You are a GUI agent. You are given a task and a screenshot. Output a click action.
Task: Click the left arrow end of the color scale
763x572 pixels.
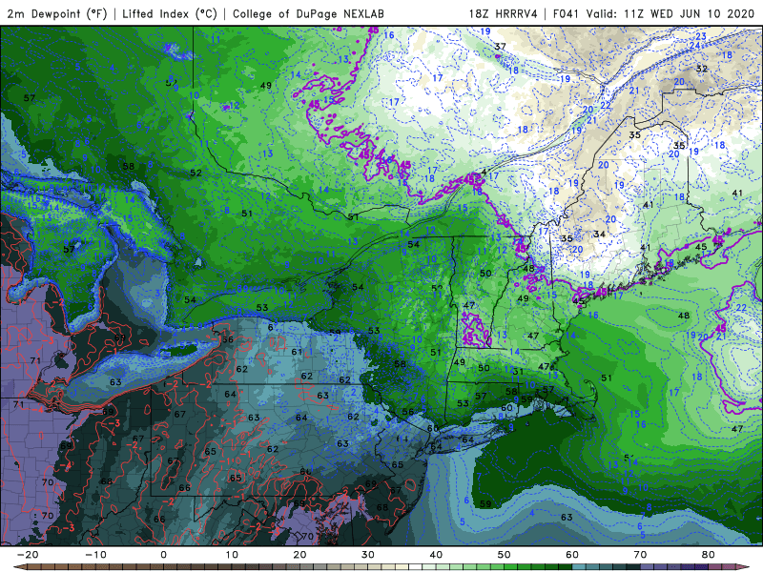pyautogui.click(x=18, y=567)
